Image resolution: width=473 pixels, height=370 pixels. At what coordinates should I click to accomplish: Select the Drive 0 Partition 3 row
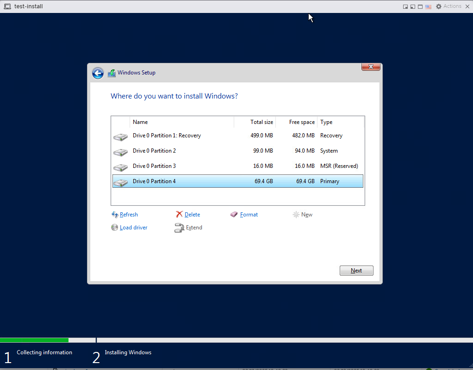[x=238, y=166]
